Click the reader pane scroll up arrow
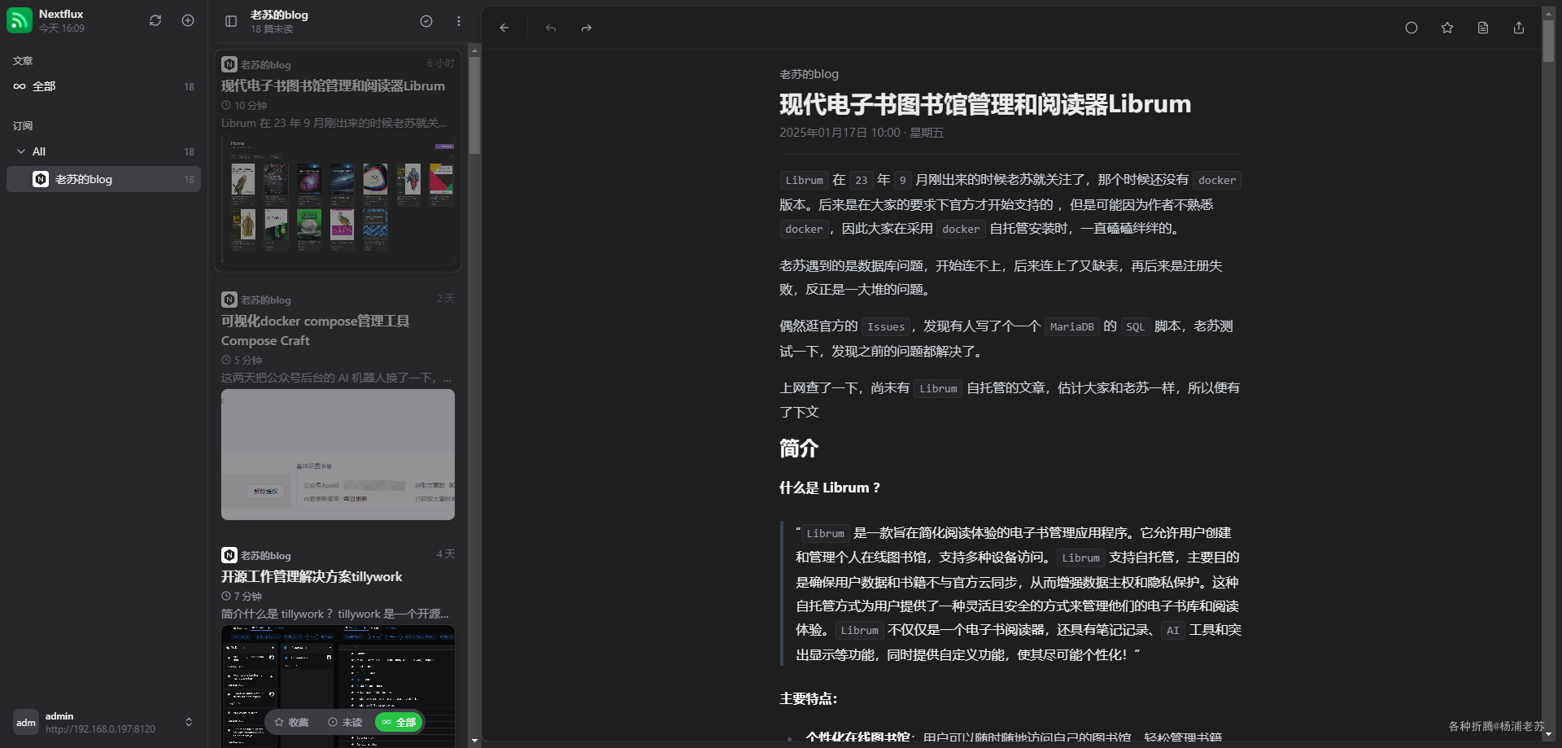 coord(1548,13)
